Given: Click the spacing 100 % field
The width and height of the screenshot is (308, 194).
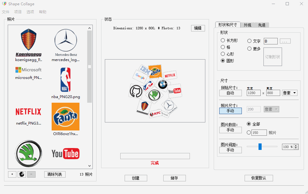Looking at the screenshot, I should (288, 147).
